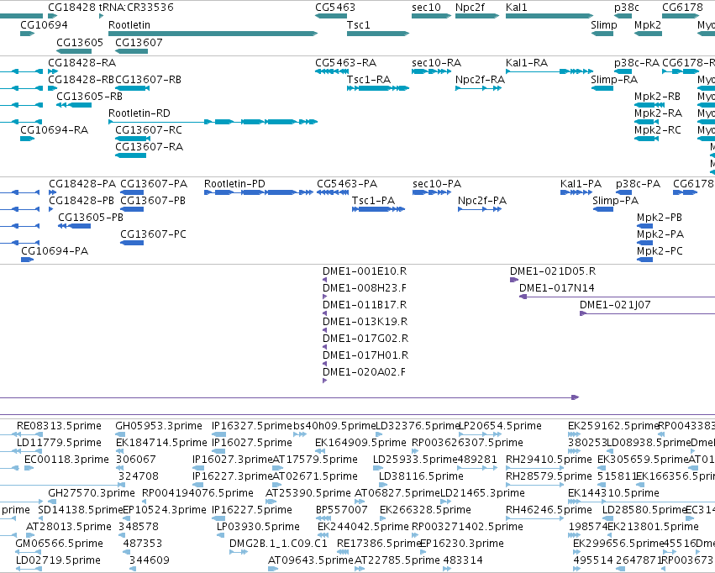Select the DME1-021J07 clone arrowhead
The image size is (715, 573).
pos(583,313)
